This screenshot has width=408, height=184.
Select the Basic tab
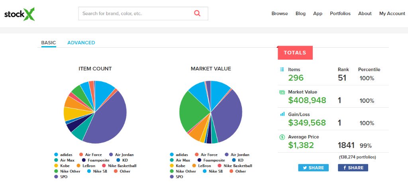click(x=49, y=43)
